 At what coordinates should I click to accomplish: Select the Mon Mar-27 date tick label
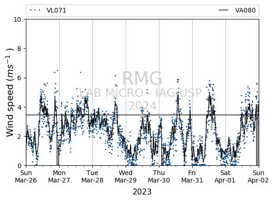pyautogui.click(x=59, y=176)
